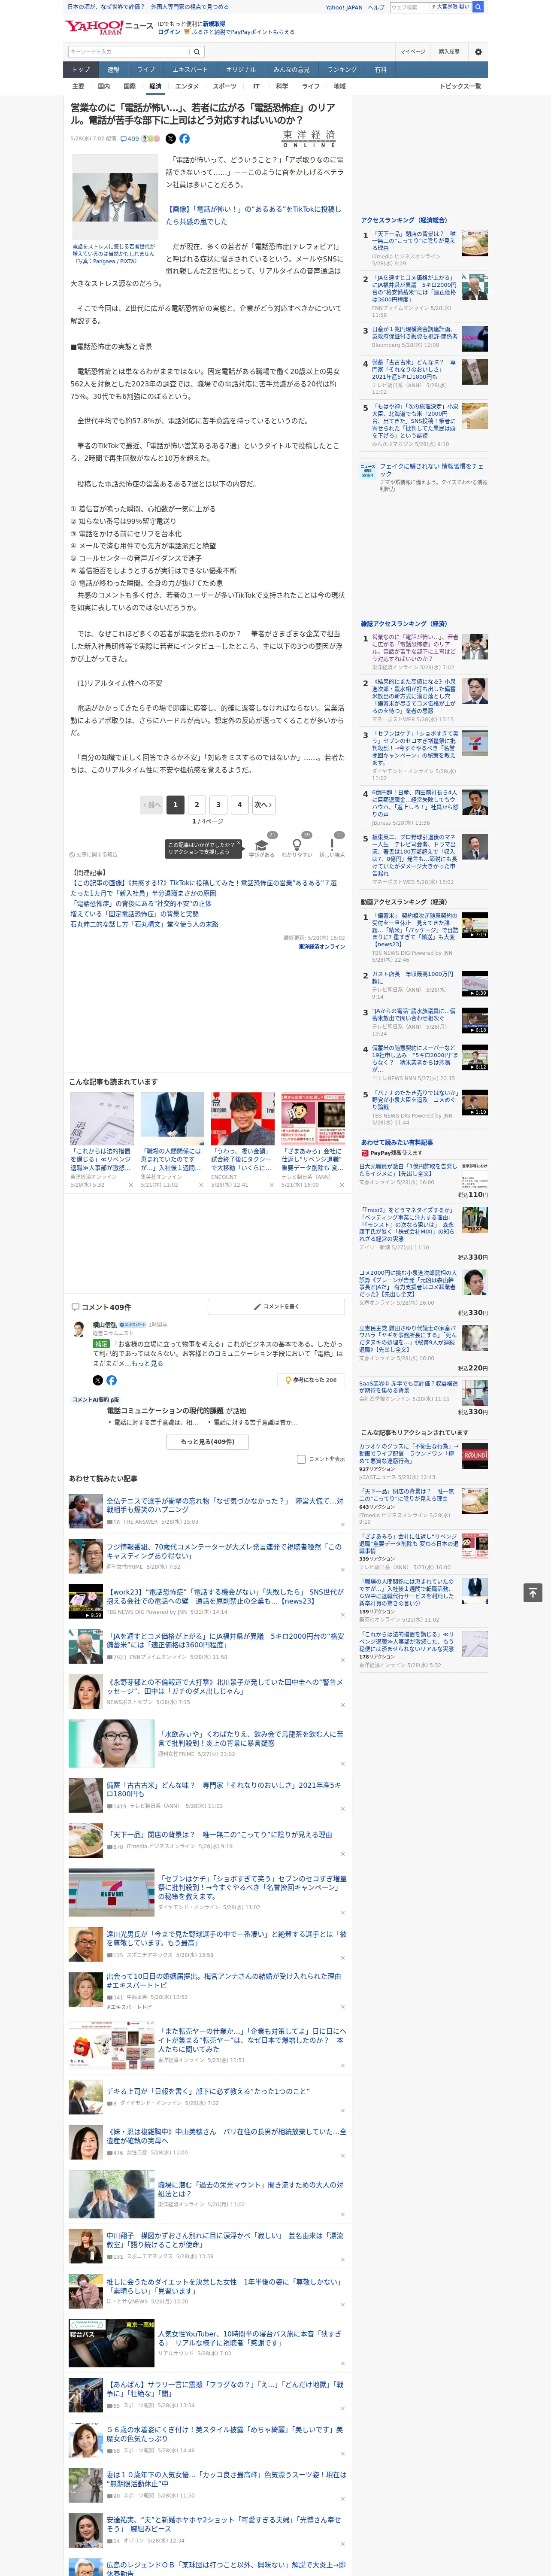551x2576 pixels.
Task: Open the トピックス一覧 link
Action: [x=460, y=86]
